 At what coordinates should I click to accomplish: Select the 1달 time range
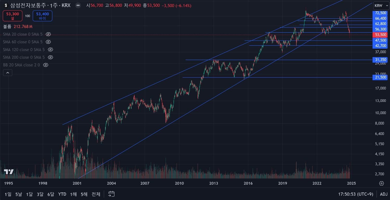coord(29,194)
